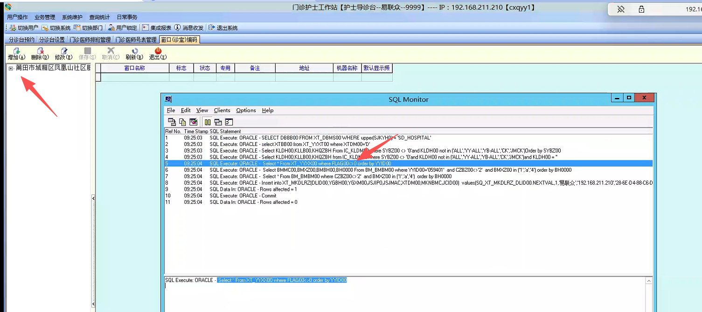
Task: Open the 查询统计 menu
Action: coord(99,17)
